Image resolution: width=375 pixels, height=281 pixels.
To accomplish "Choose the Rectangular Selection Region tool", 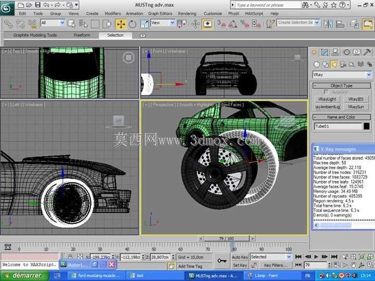I will tap(95, 24).
